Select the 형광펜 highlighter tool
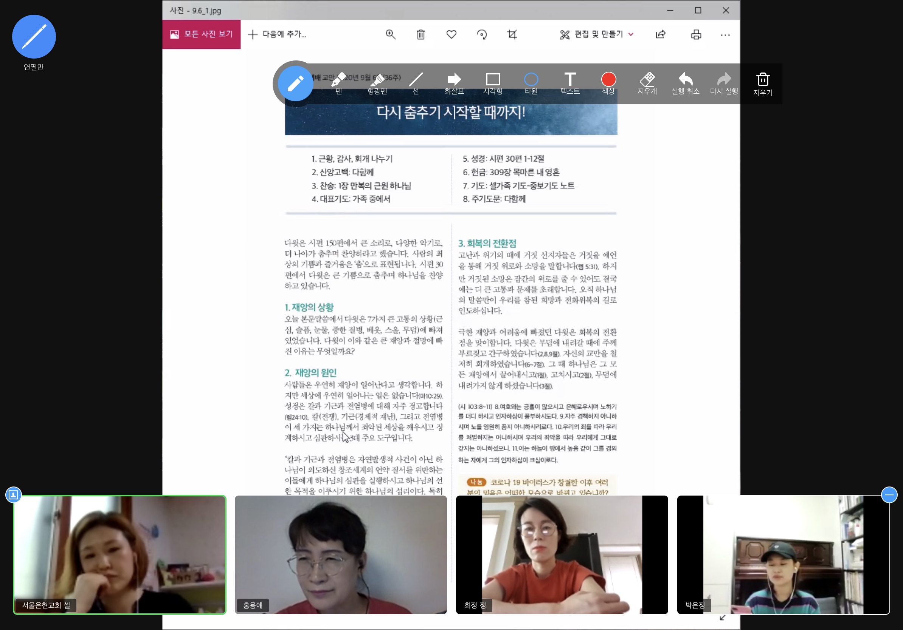 point(377,83)
